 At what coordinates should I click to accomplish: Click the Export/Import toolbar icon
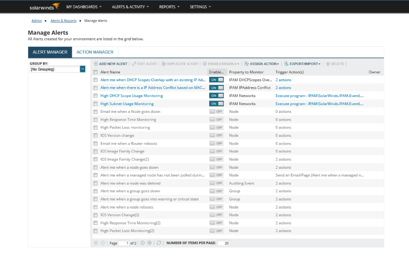286,64
